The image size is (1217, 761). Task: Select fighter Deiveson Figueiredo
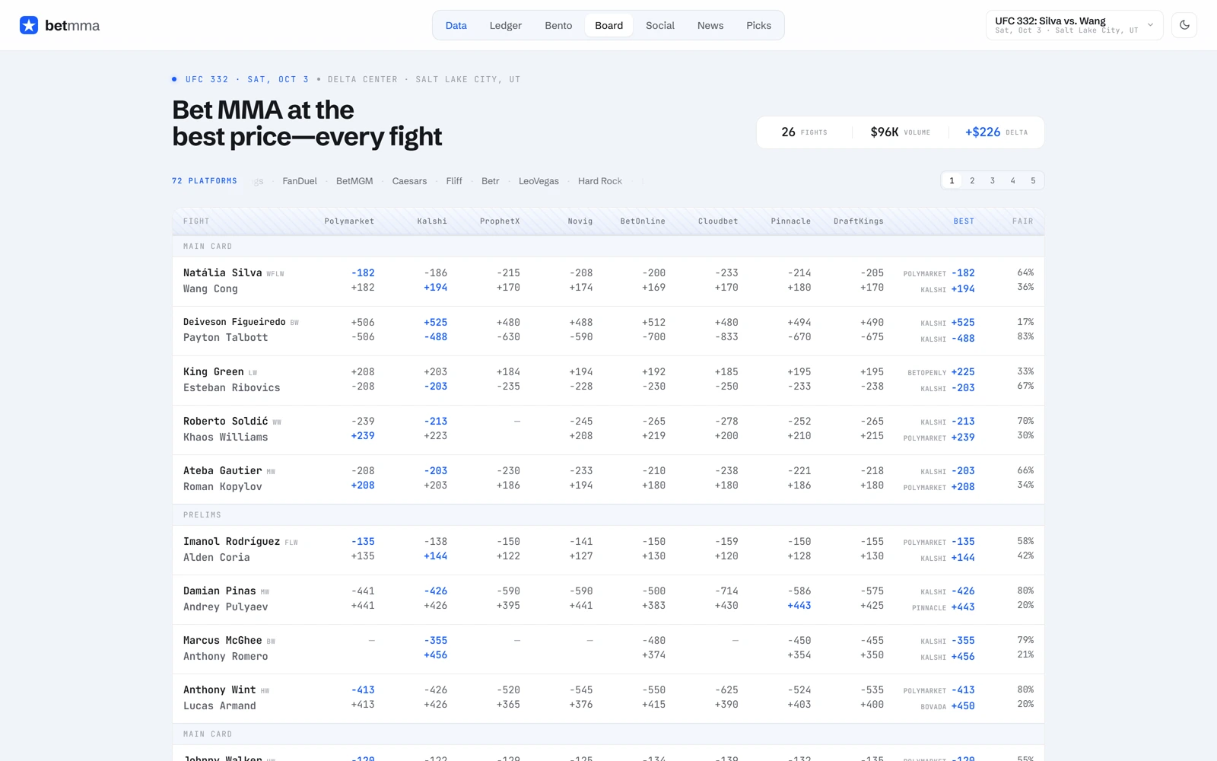234,322
